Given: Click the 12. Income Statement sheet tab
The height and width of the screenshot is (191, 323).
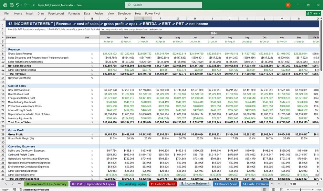Looking at the screenshot, I should (x=195, y=184).
